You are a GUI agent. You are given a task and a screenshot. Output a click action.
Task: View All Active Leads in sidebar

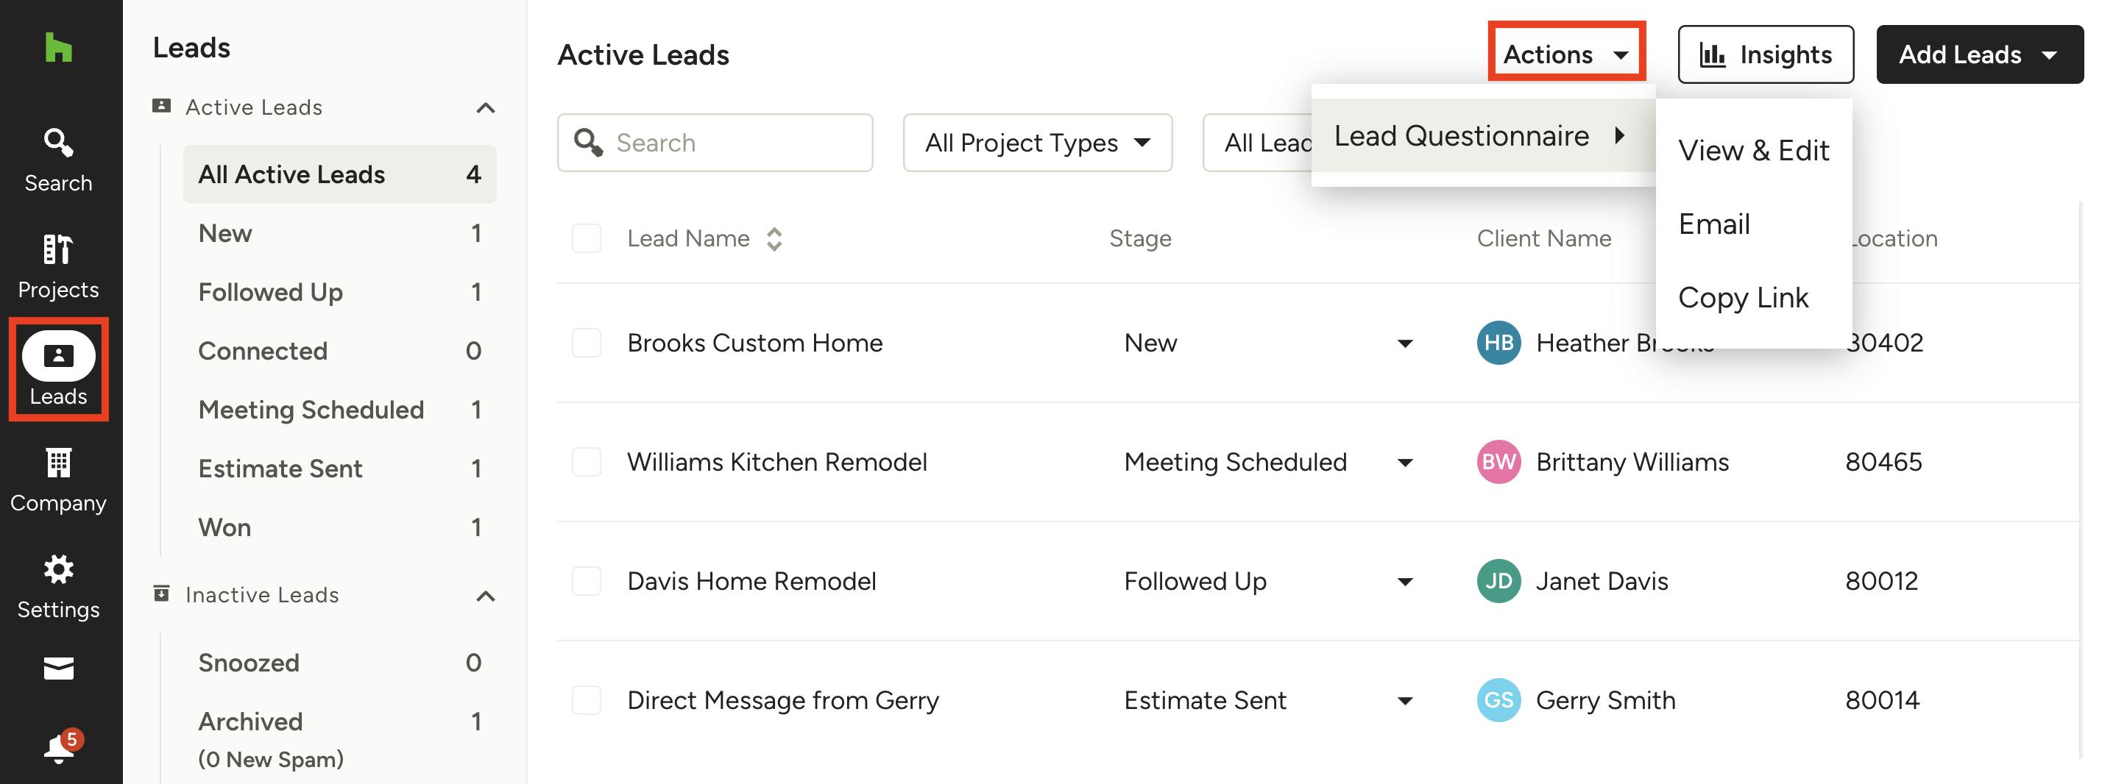click(291, 174)
